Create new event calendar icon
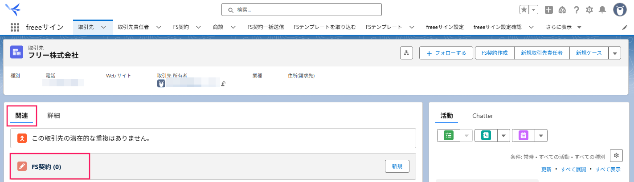 pos(523,136)
